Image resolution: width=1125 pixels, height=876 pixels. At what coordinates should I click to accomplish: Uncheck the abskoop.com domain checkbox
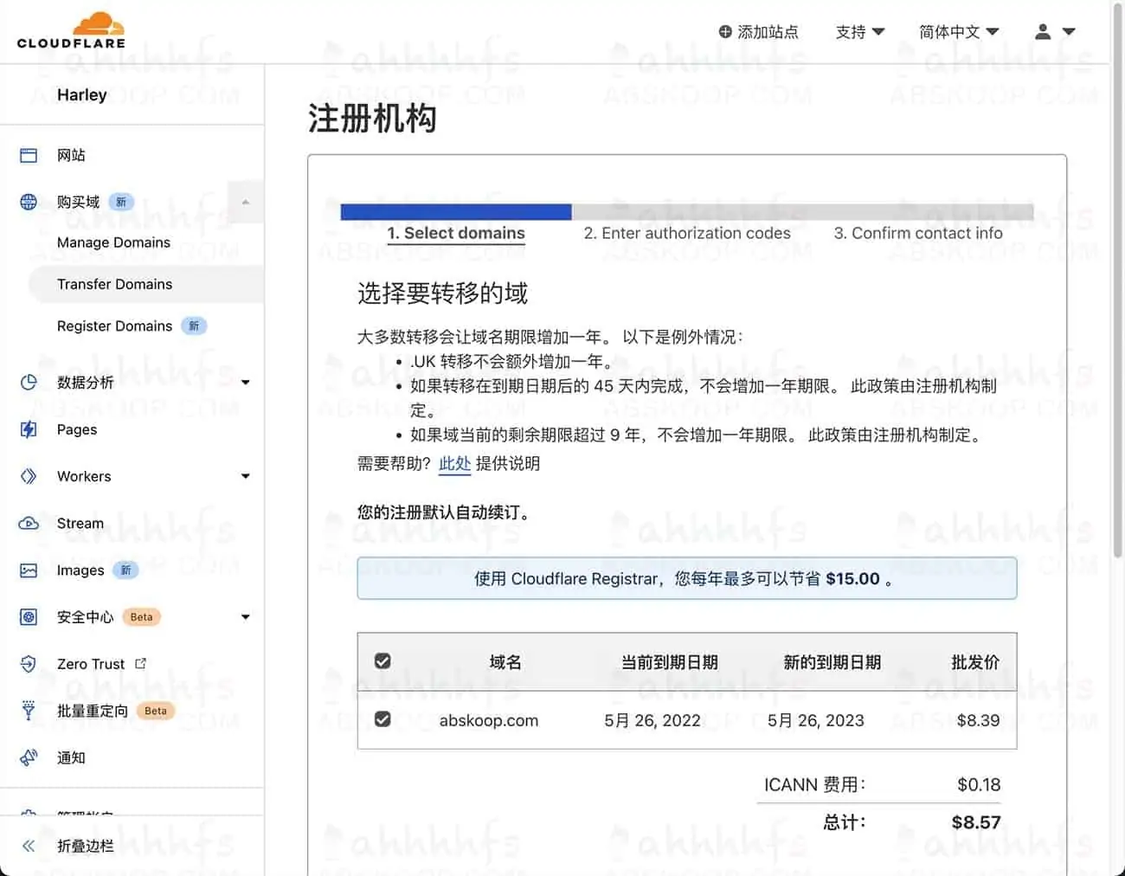tap(382, 718)
